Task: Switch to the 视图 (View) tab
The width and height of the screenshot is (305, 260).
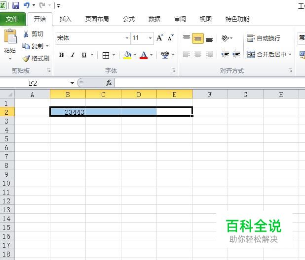Action: tap(206, 19)
